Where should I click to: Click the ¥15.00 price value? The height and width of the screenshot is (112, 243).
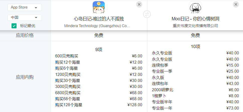point(233,65)
